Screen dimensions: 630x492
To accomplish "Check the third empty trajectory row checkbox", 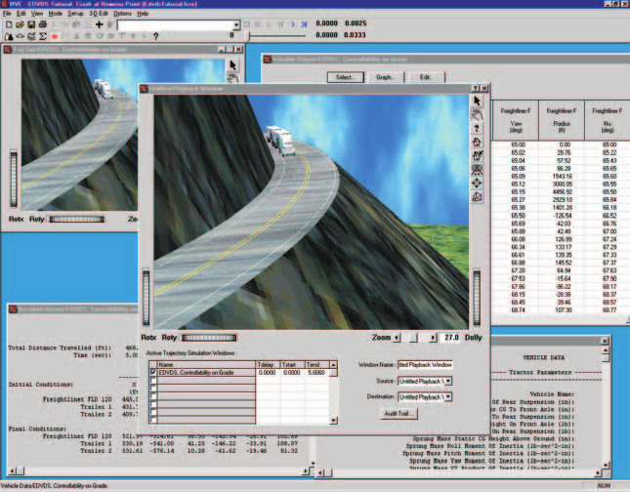I will 152,396.
